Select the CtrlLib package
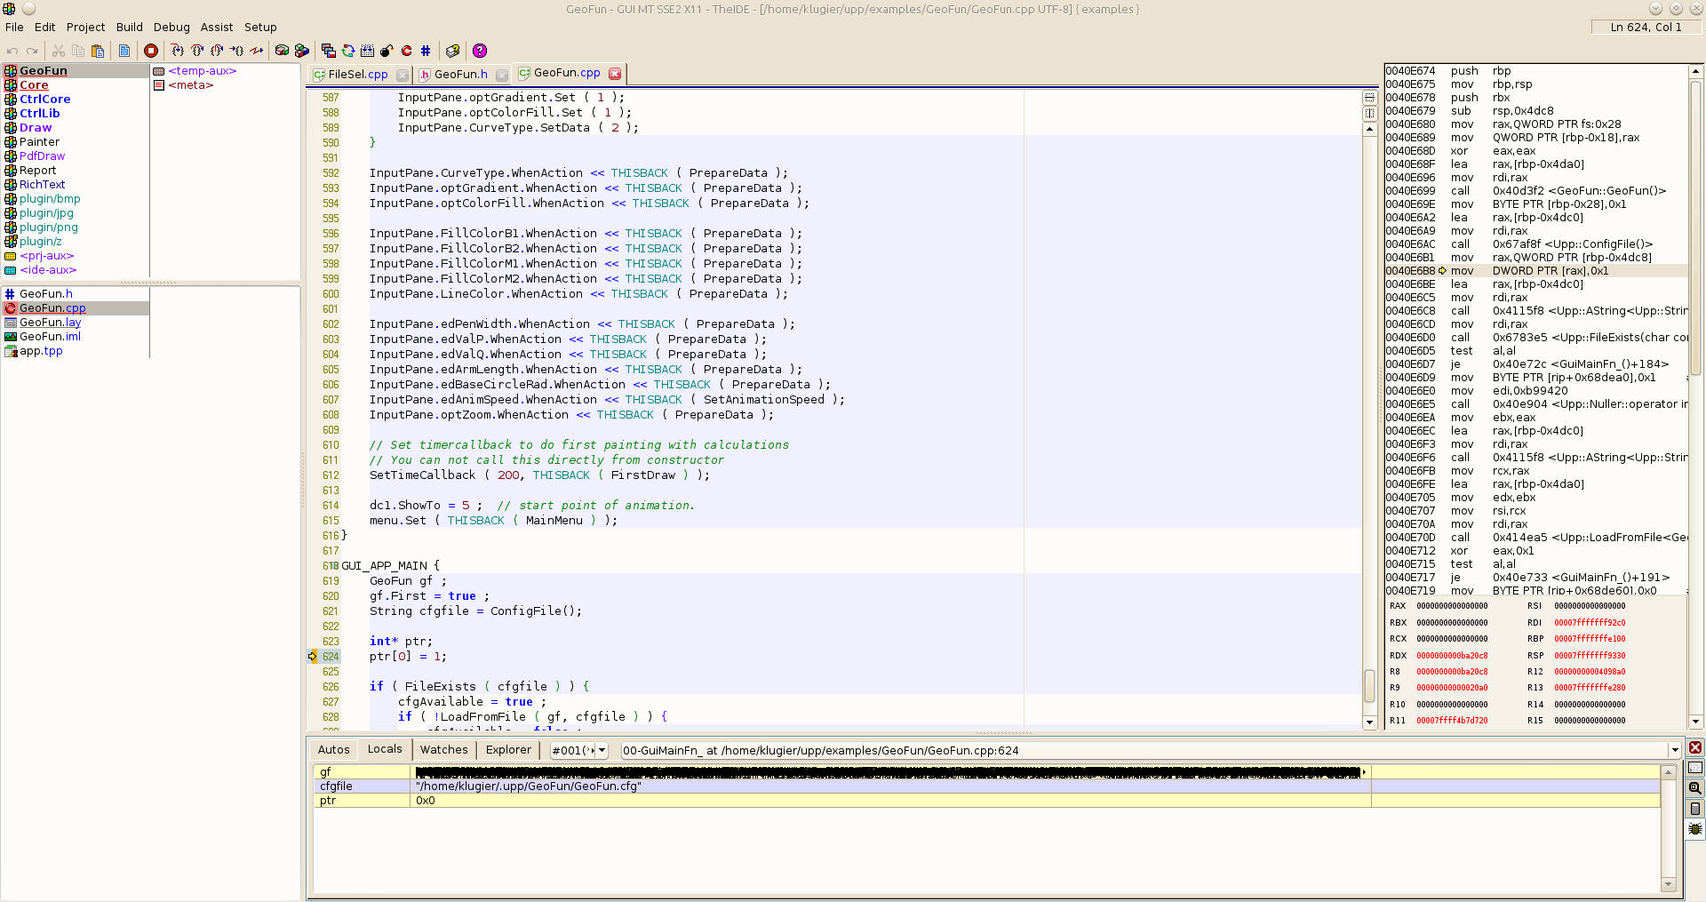The width and height of the screenshot is (1706, 902). click(x=40, y=114)
